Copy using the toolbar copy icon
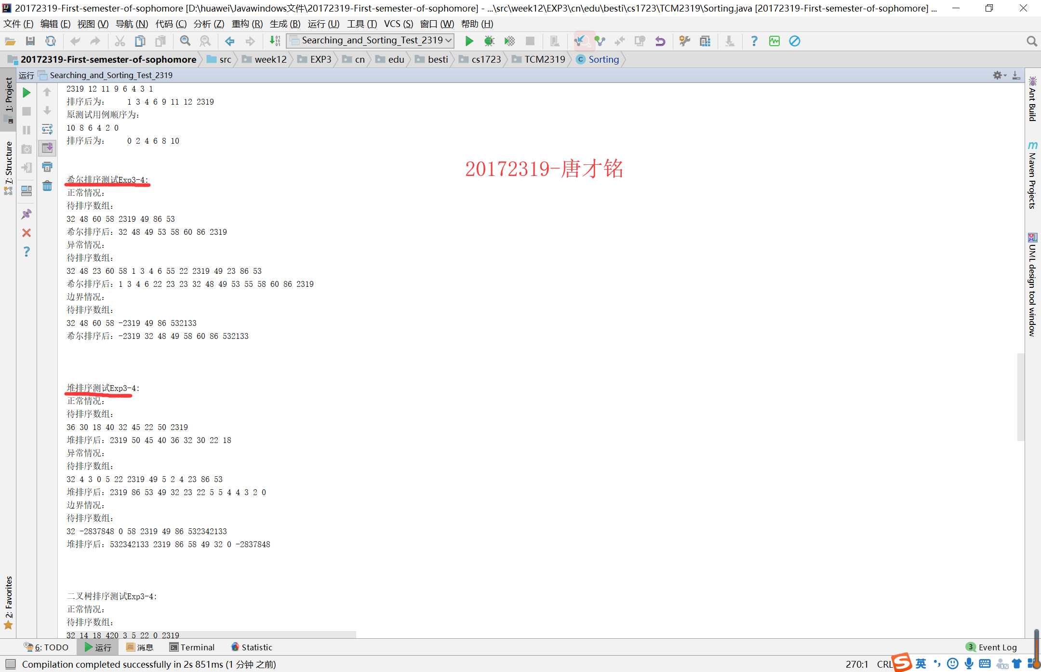 point(140,41)
